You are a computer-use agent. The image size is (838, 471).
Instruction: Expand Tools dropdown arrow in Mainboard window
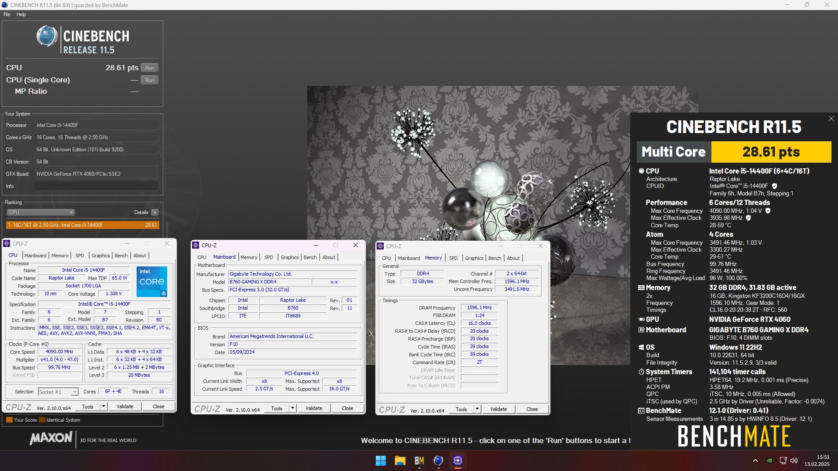click(292, 408)
